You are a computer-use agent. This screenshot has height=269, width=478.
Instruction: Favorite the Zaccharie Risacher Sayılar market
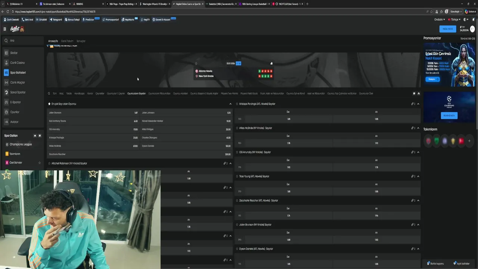237,201
